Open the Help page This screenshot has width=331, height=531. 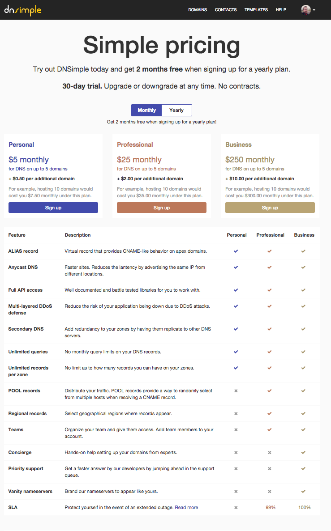[281, 10]
